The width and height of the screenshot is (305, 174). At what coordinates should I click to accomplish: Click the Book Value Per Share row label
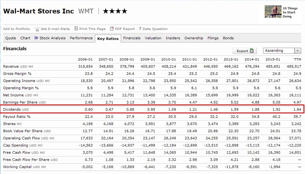(27, 131)
